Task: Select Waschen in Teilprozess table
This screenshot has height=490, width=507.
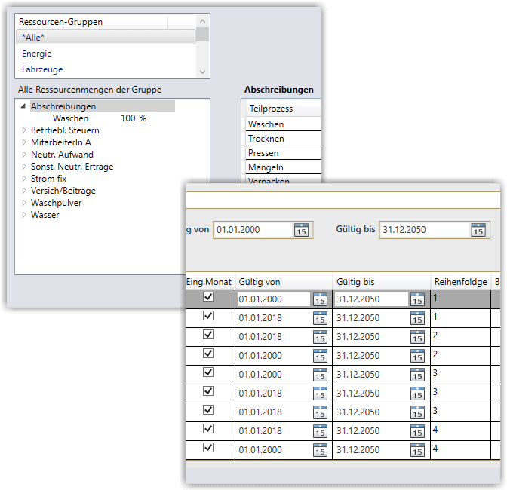Action: point(283,124)
